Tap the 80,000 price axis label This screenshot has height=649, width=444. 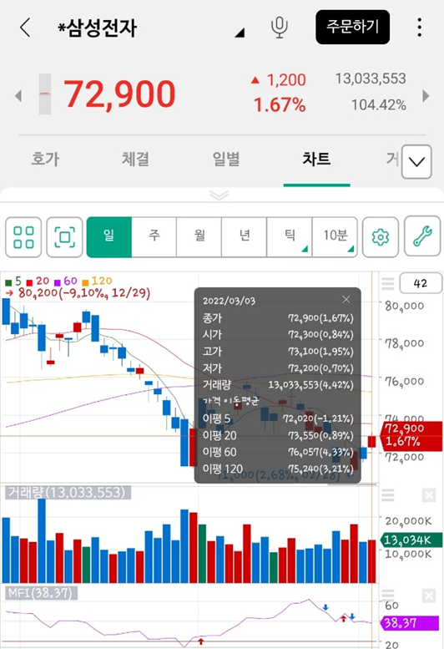pyautogui.click(x=404, y=306)
